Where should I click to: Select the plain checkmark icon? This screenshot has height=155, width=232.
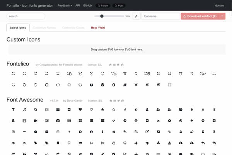(114, 121)
